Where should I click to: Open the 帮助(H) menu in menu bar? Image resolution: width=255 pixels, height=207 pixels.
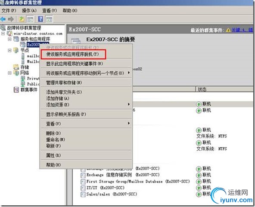(70, 11)
